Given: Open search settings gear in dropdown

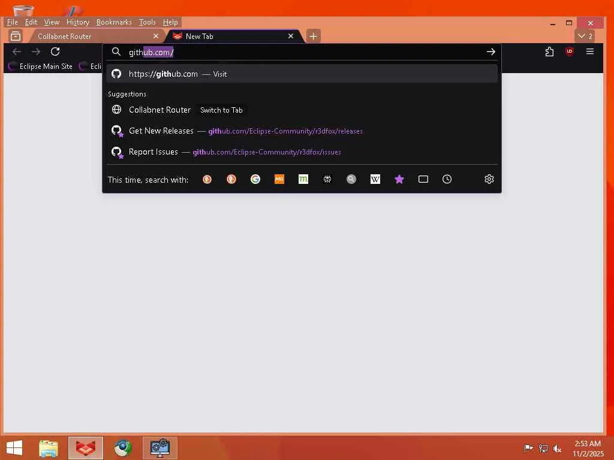Looking at the screenshot, I should [489, 179].
